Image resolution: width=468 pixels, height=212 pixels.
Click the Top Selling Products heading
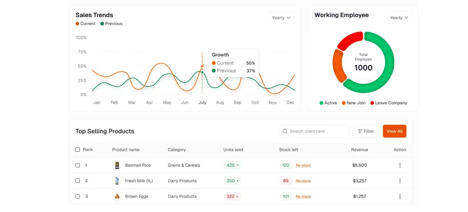(105, 131)
